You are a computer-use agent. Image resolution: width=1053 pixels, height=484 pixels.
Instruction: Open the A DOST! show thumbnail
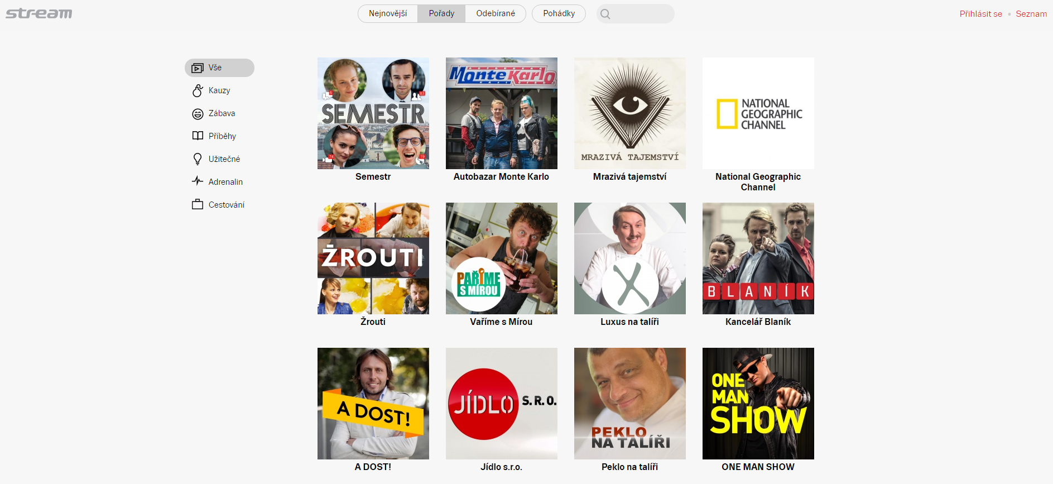tap(373, 404)
